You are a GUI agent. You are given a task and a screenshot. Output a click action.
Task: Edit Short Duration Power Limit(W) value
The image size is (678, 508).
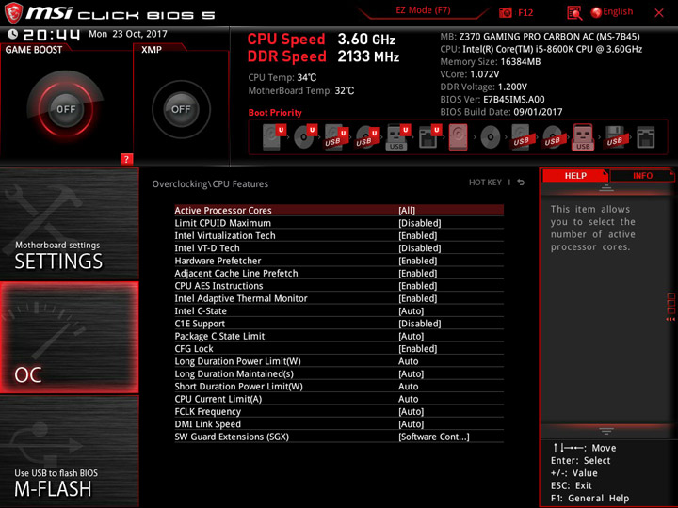(x=339, y=387)
